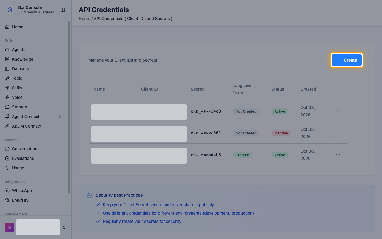Click the Agents robot icon
Screen dimensions: 382x239
click(x=7, y=50)
